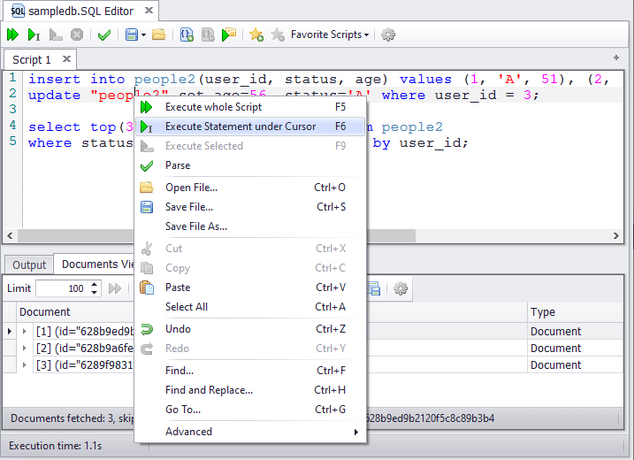Image resolution: width=634 pixels, height=460 pixels.
Task: Click the execute script from file icon
Action: [229, 34]
